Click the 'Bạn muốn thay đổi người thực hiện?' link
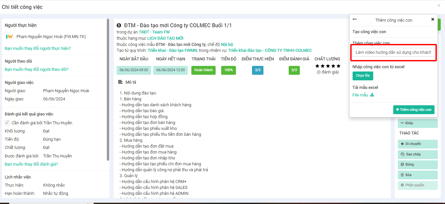 click(x=38, y=48)
